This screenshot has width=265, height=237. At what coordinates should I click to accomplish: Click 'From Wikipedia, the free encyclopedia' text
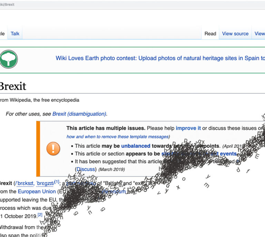[39, 100]
